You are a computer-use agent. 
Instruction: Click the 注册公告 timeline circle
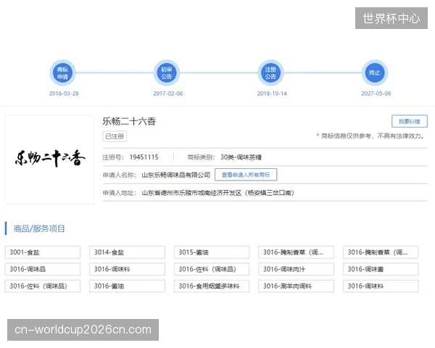[x=270, y=72]
